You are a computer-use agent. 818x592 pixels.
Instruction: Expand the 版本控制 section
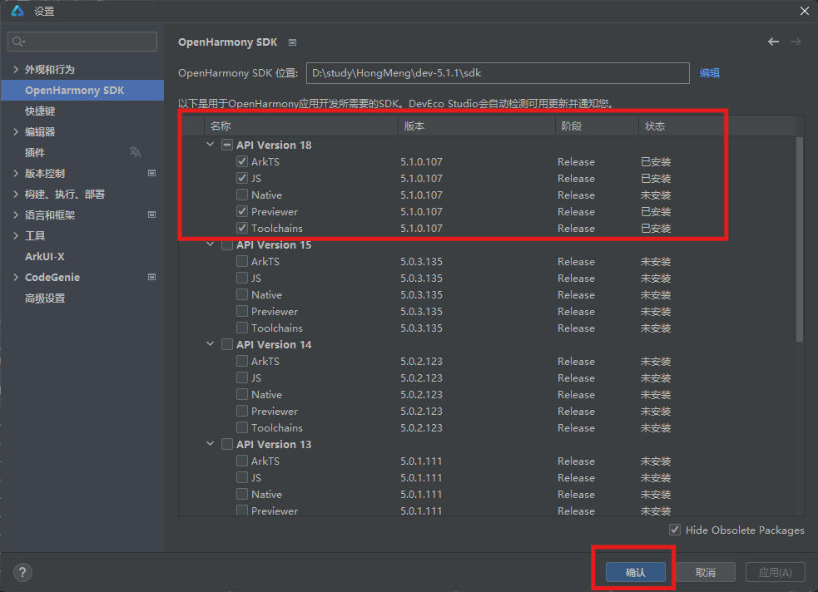pyautogui.click(x=16, y=174)
